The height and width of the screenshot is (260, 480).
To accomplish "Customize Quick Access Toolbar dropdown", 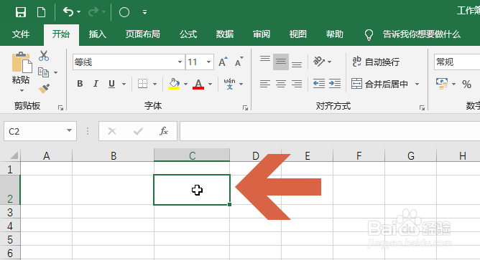I will [144, 12].
